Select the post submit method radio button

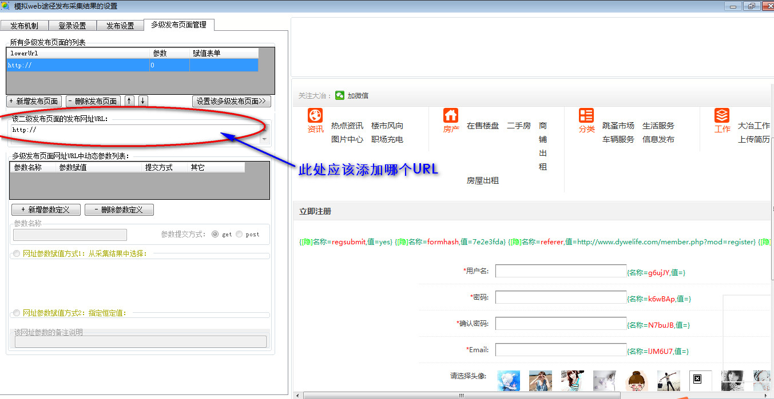tap(239, 234)
